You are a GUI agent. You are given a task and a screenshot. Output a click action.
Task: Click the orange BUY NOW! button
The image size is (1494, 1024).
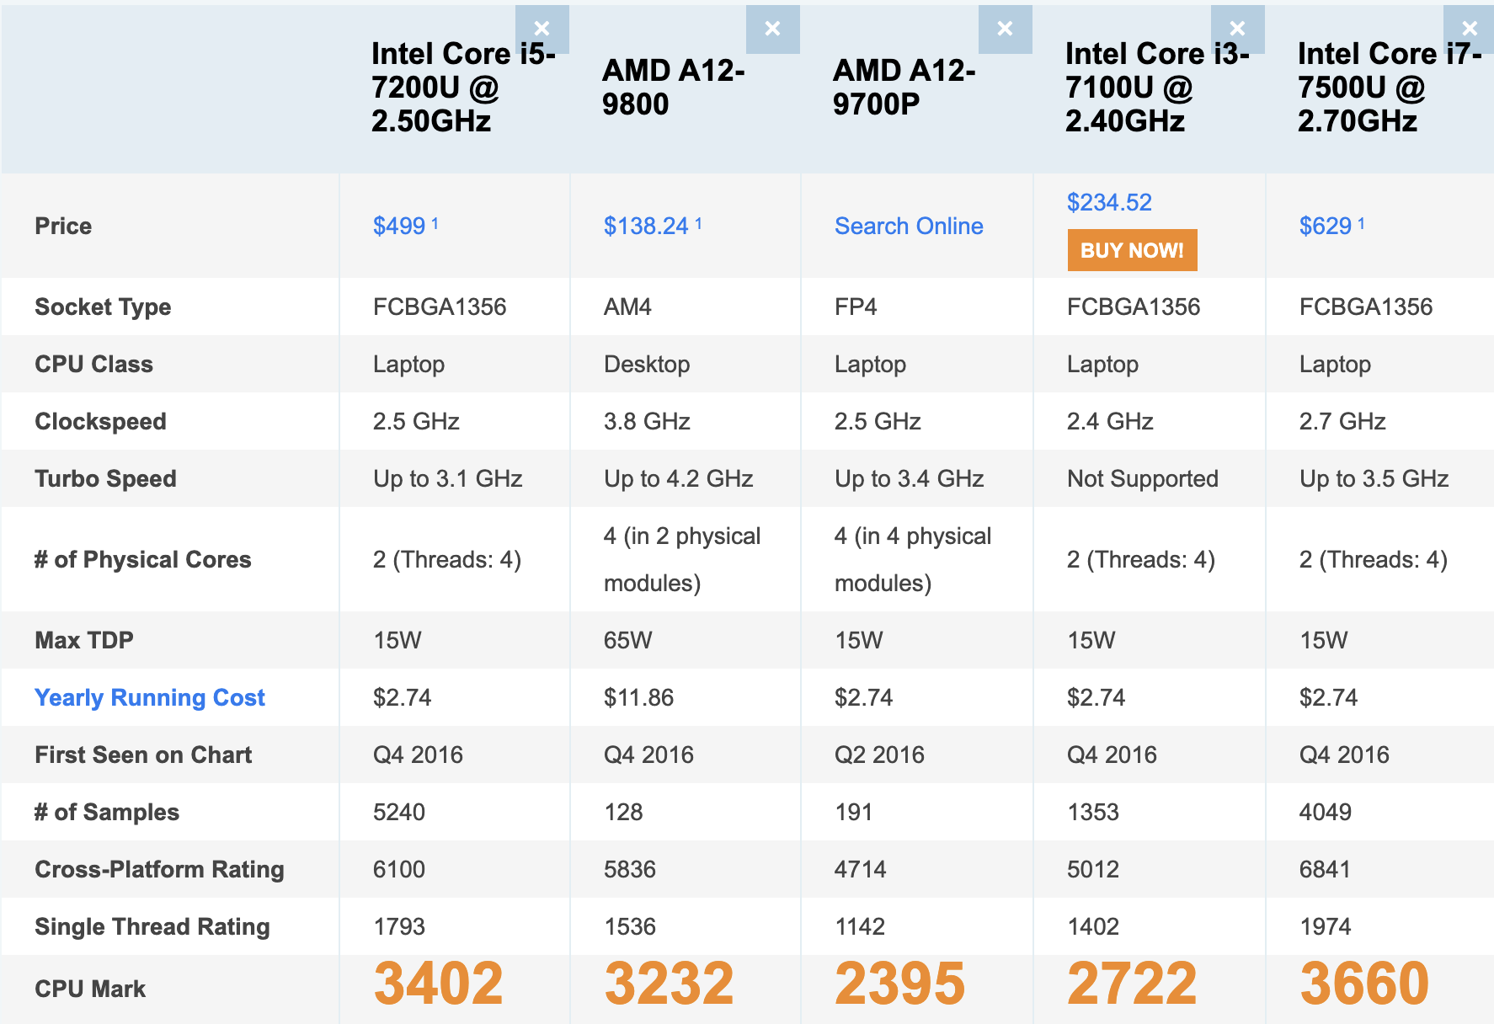point(1132,250)
